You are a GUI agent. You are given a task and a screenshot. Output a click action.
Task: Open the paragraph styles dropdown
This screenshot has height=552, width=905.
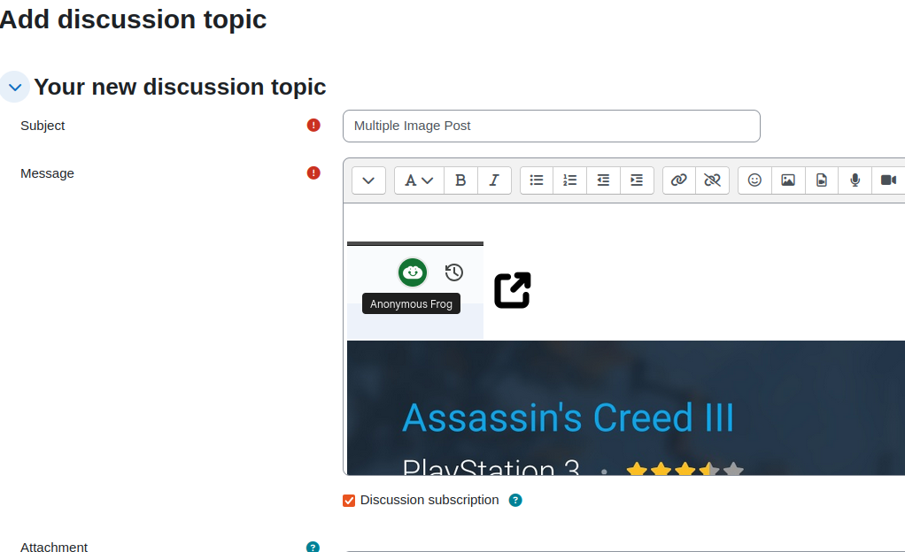click(419, 180)
